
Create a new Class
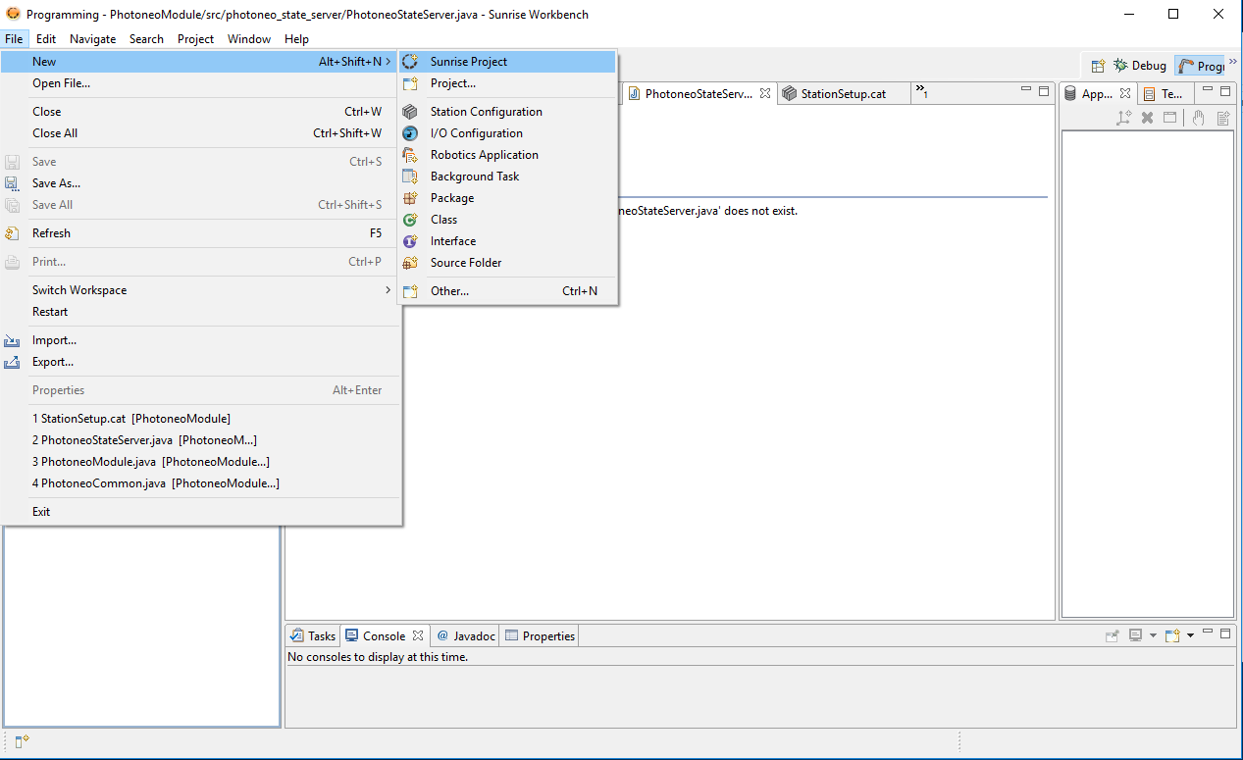[507, 220]
